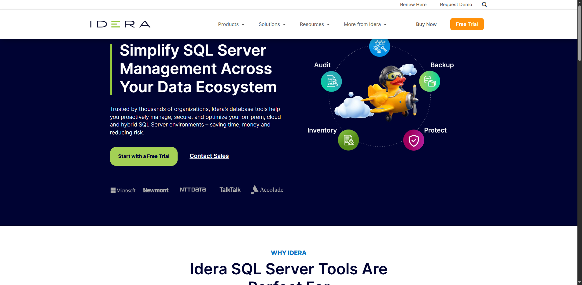Click the scrollbar up arrow

(580, 2)
